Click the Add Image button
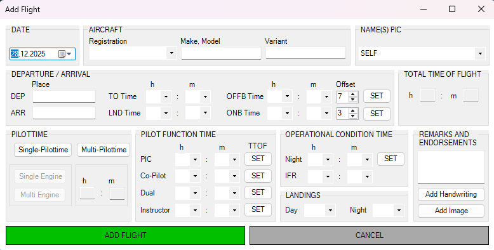Screen dimensions: 494x250 pyautogui.click(x=451, y=211)
